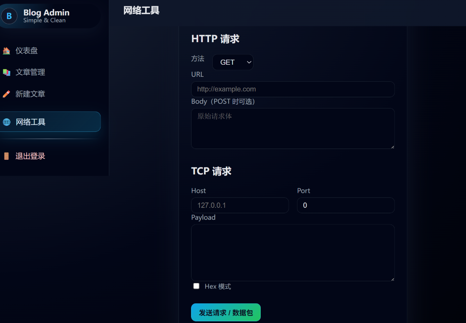
Task: Click the house icon beside 仪表盘
Action: point(6,51)
